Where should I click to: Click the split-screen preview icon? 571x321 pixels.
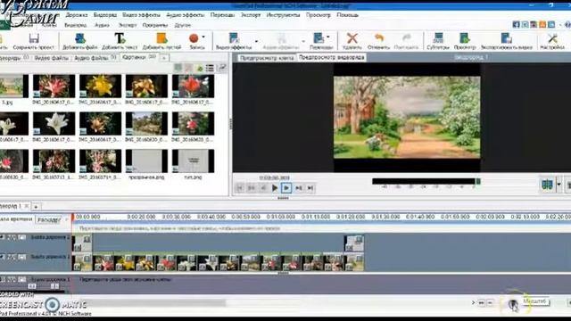click(x=547, y=185)
